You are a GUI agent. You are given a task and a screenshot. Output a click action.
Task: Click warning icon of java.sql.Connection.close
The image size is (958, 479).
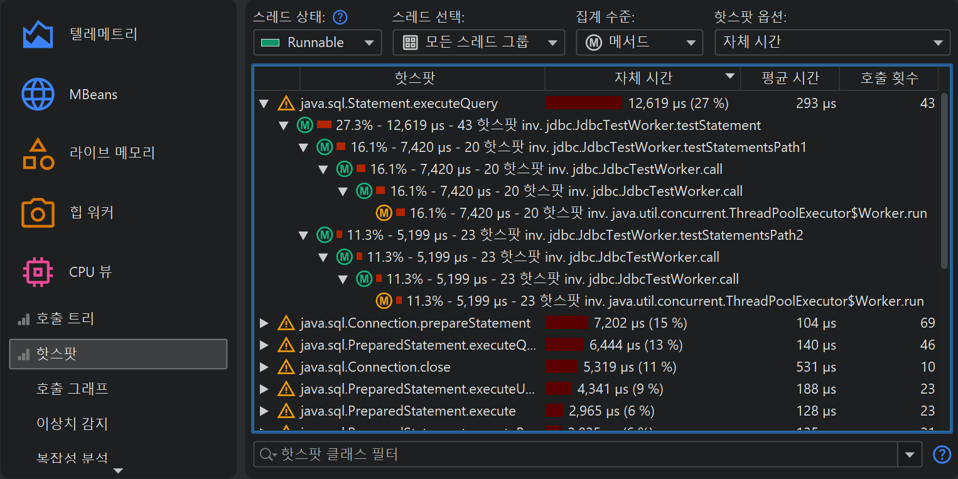click(x=286, y=367)
